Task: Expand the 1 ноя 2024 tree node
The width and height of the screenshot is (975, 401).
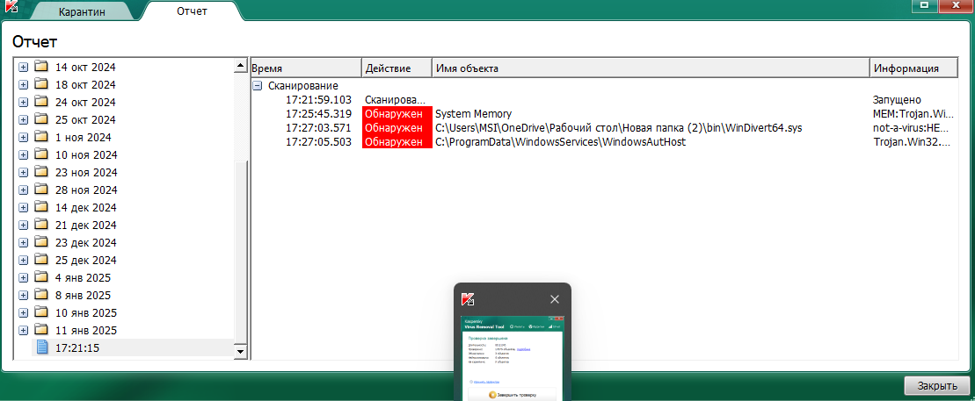Action: [24, 137]
